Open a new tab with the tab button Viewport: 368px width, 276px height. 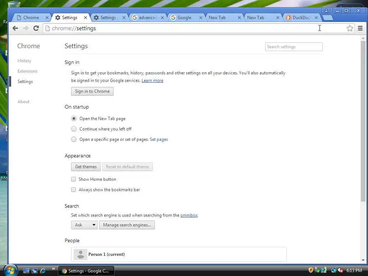pyautogui.click(x=328, y=18)
